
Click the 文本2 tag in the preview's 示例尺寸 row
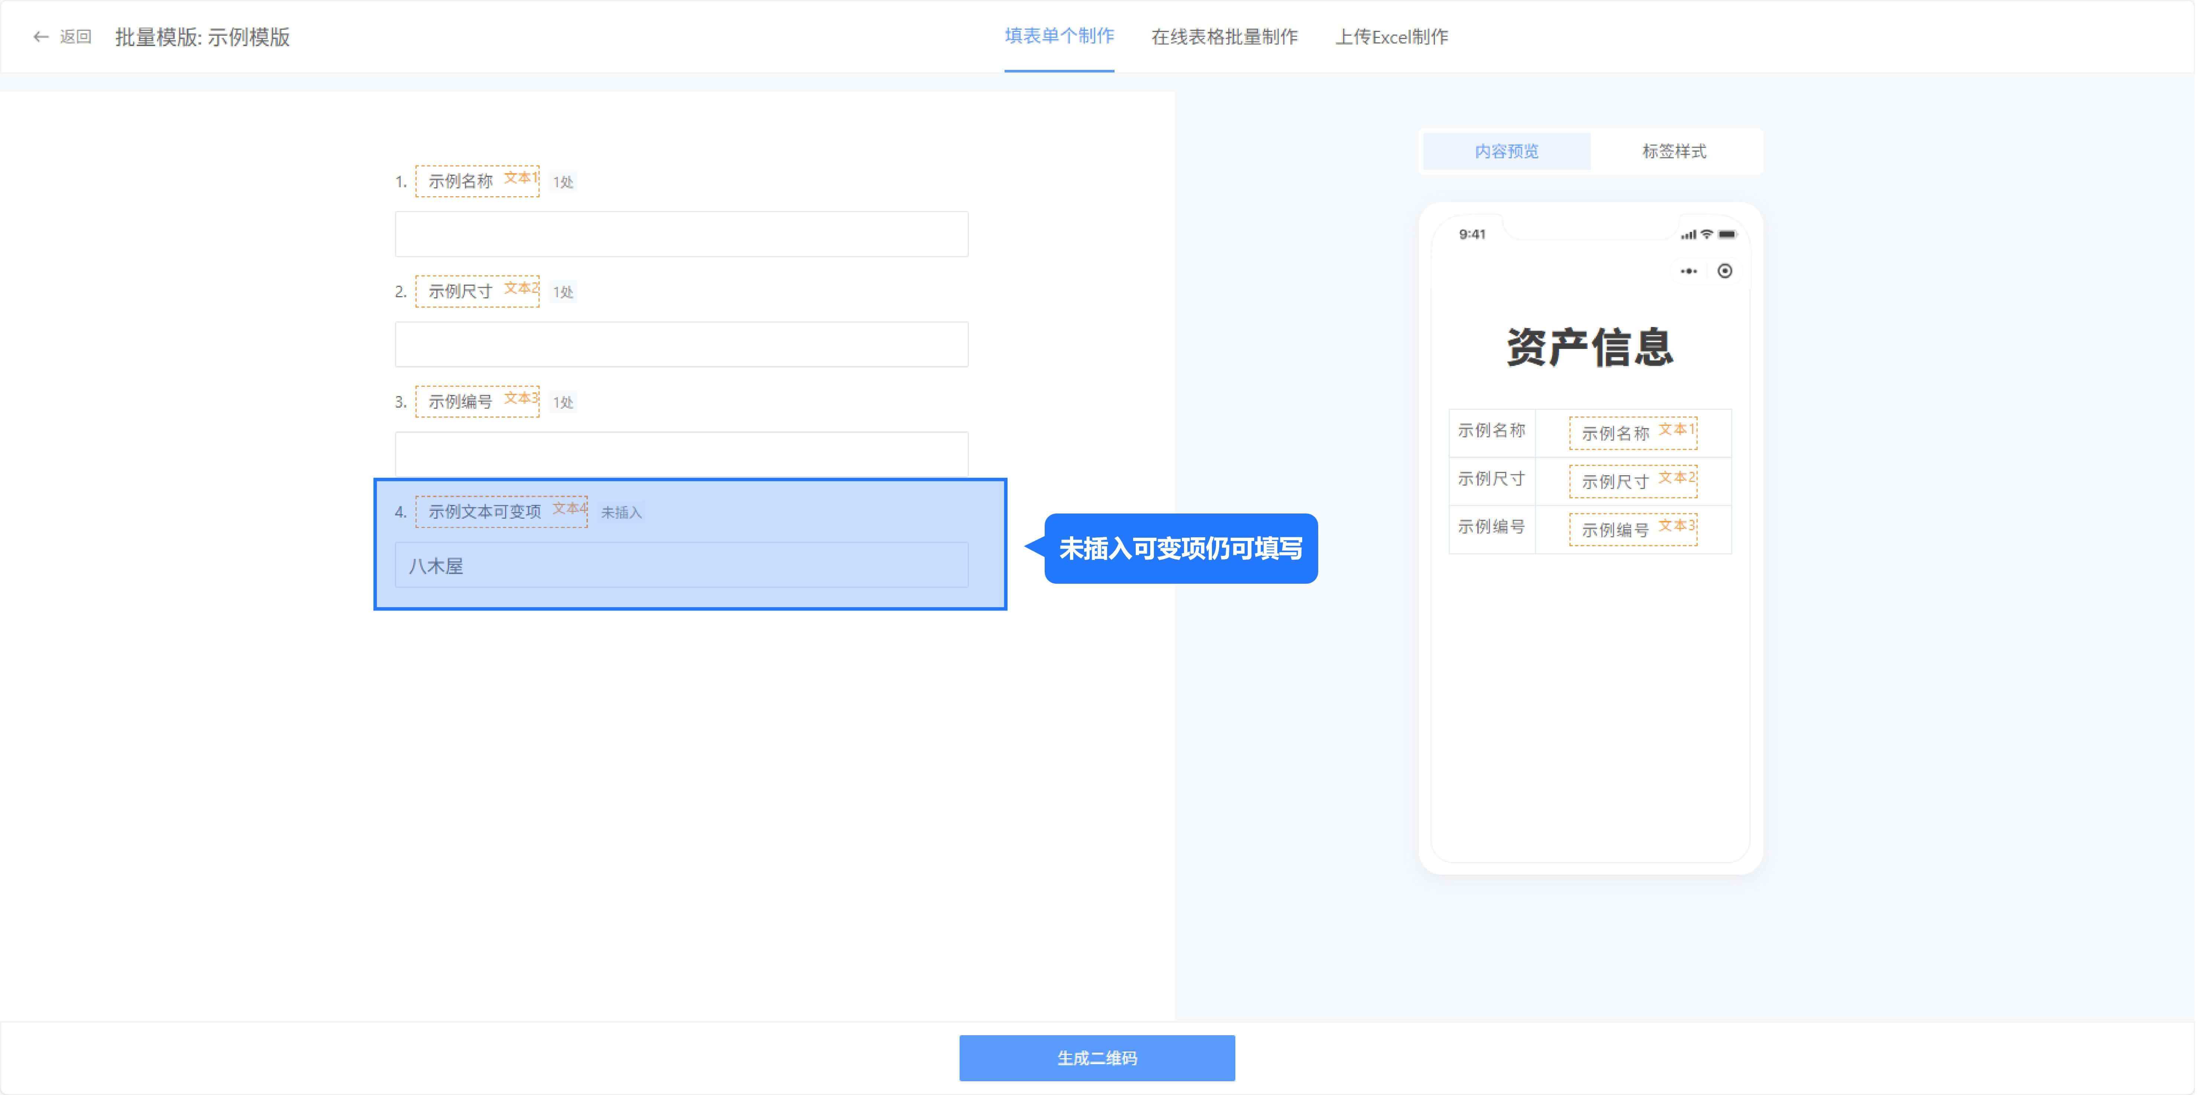coord(1676,478)
